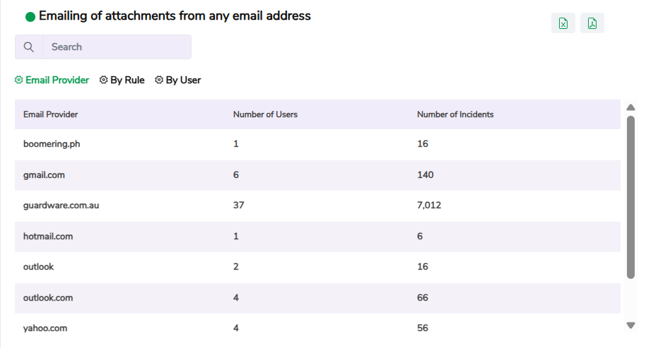Select the Email Provider tab

point(57,80)
